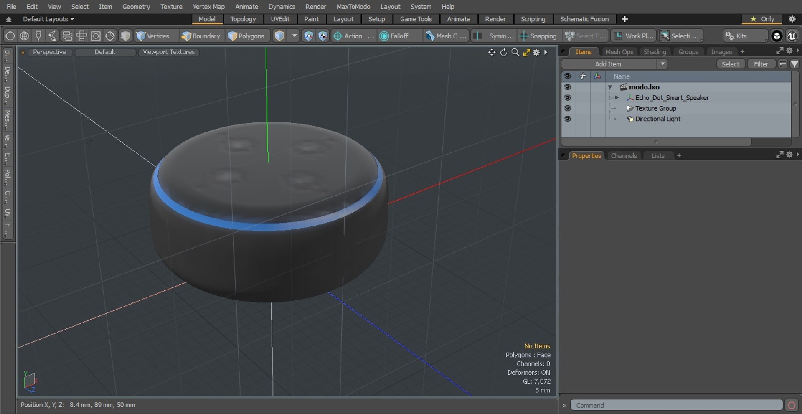Toggle visibility of Directional Light
This screenshot has width=802, height=414.
[568, 119]
